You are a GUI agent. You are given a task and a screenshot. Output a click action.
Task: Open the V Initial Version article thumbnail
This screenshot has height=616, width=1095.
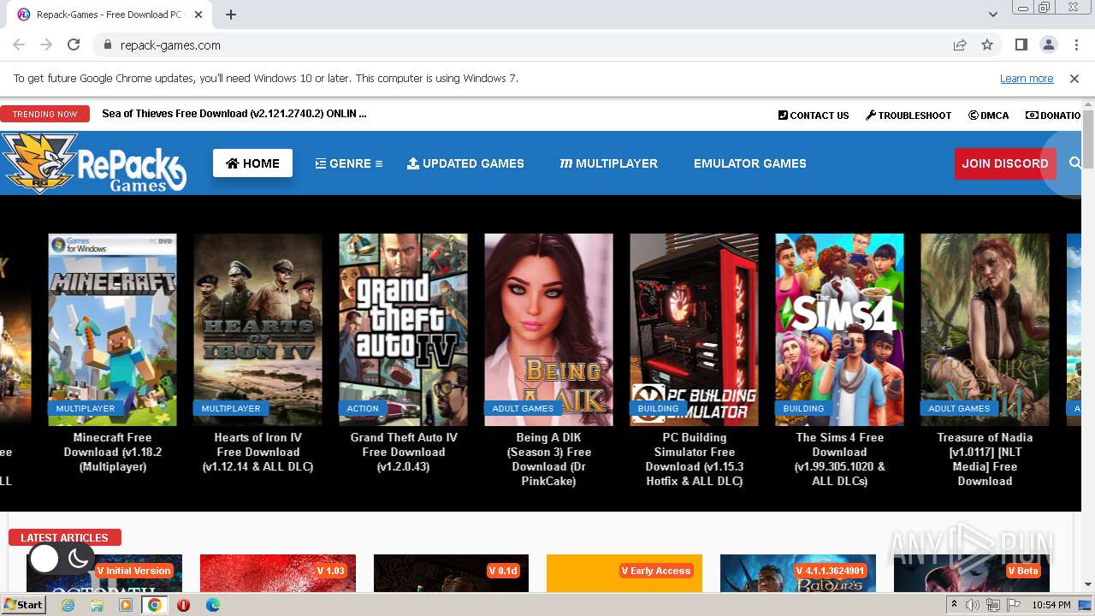coord(104,573)
